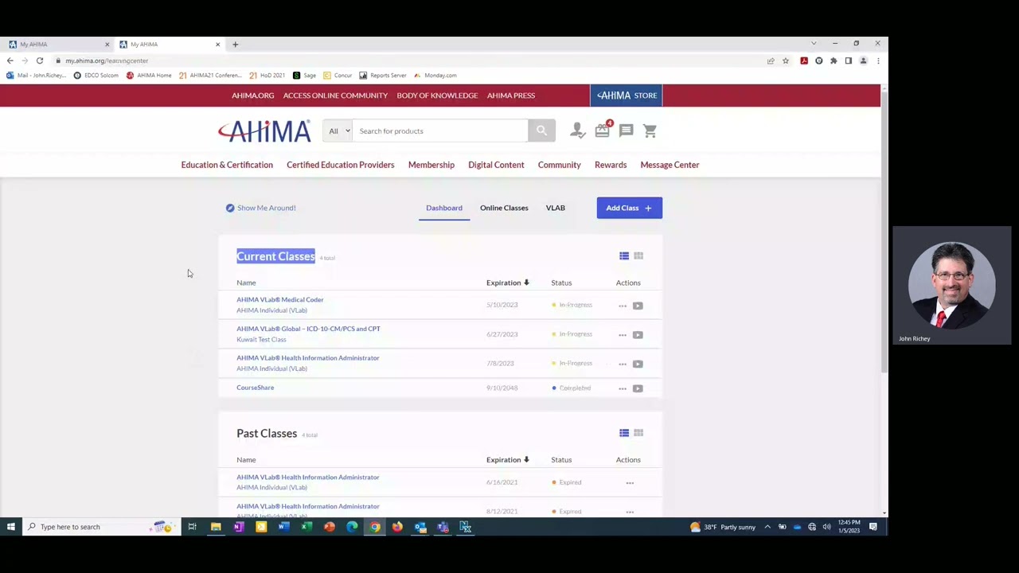Open the Rewards menu
The width and height of the screenshot is (1019, 573).
[611, 165]
